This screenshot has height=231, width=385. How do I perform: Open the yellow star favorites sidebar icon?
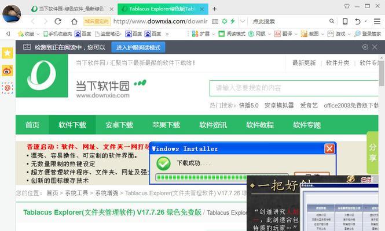click(x=8, y=53)
